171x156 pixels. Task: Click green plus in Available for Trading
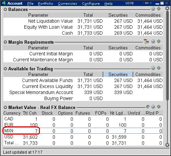coord(159,68)
